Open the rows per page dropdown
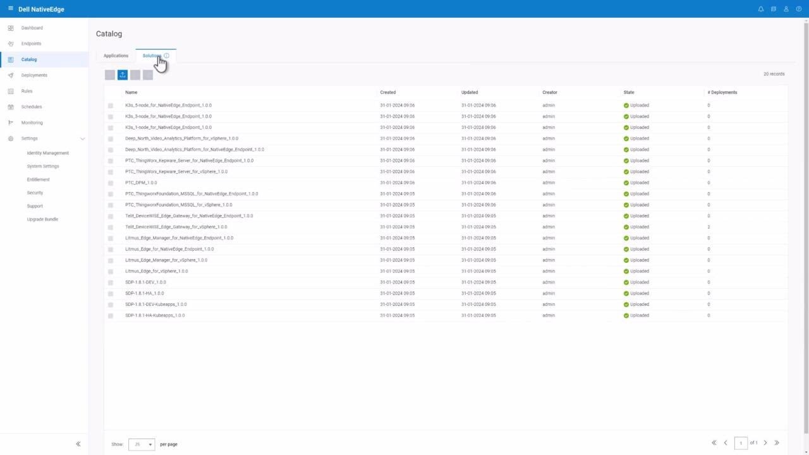This screenshot has width=809, height=455. click(x=142, y=444)
